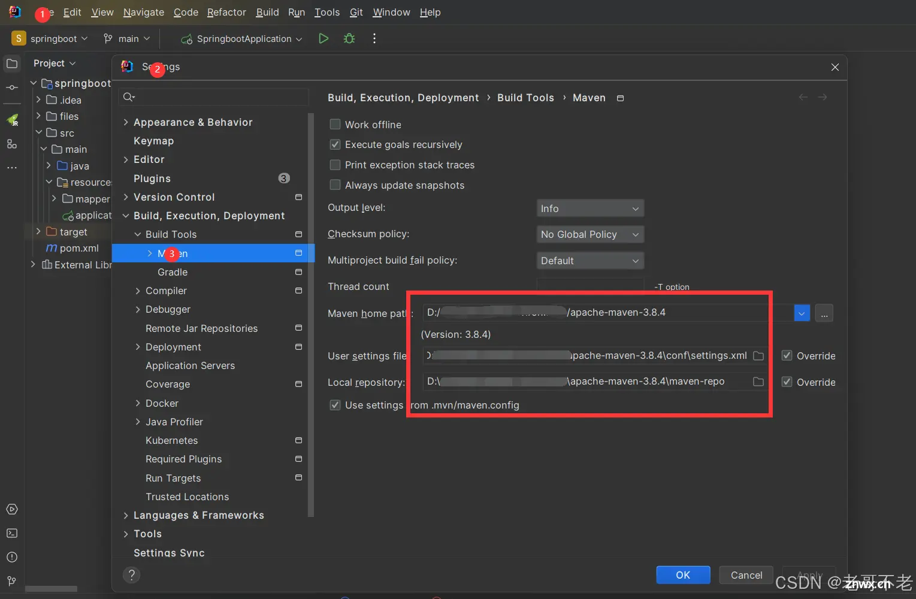Run SpringbootApplication with the green play icon
Viewport: 916px width, 599px height.
pyautogui.click(x=324, y=38)
